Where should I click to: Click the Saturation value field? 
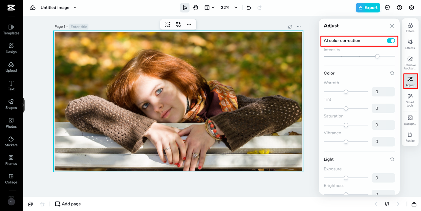(x=383, y=125)
